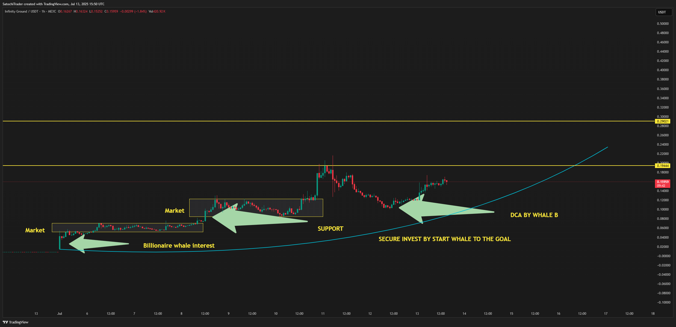Click the '18' date on time axis
The width and height of the screenshot is (676, 327).
[653, 314]
